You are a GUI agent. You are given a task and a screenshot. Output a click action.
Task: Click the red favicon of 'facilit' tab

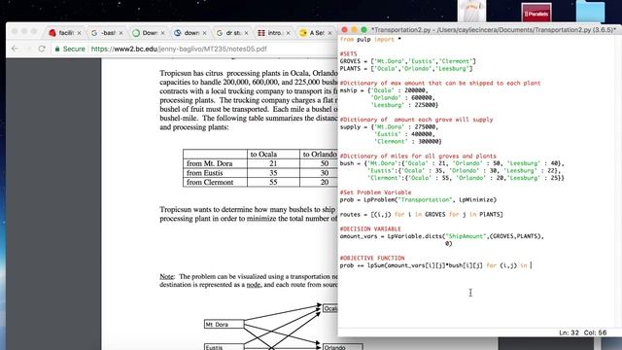point(52,33)
